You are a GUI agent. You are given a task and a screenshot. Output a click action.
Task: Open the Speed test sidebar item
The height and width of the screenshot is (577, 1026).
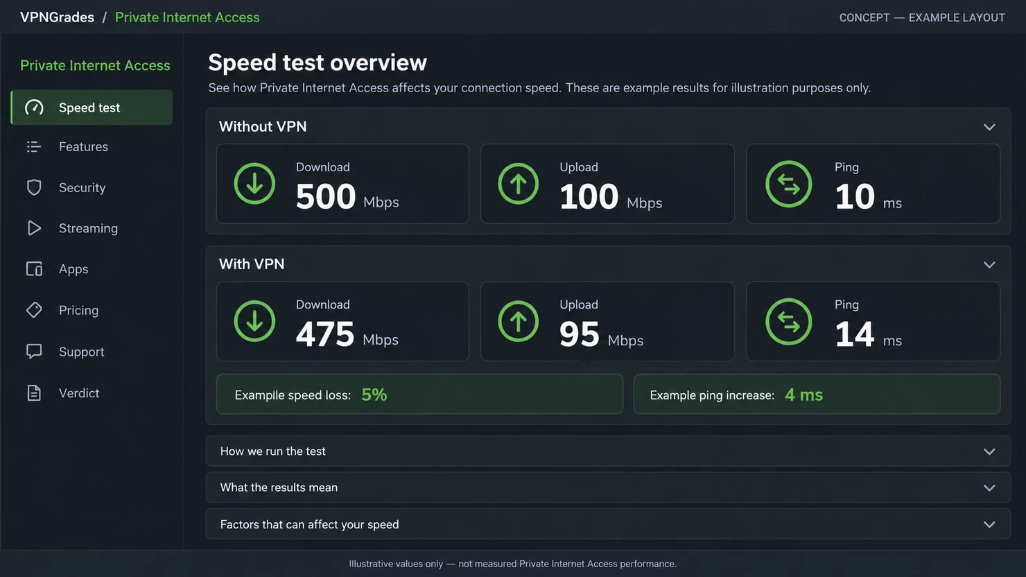(x=92, y=107)
